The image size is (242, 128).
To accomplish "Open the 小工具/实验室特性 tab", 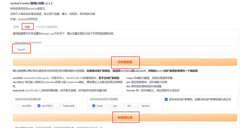I will [47, 27].
